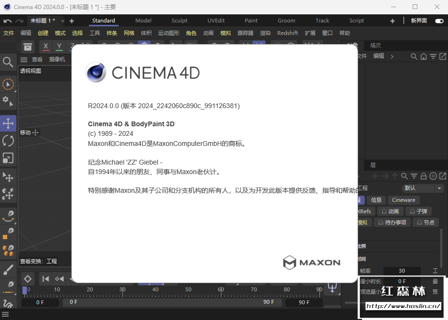
Task: Click timeline ruler at frame 40
Action: point(155,290)
